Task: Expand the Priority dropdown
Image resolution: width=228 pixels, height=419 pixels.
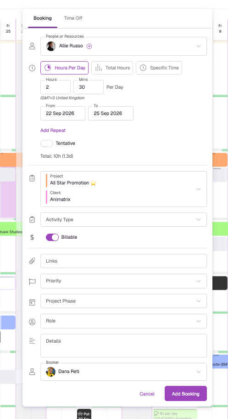Action: click(123, 281)
